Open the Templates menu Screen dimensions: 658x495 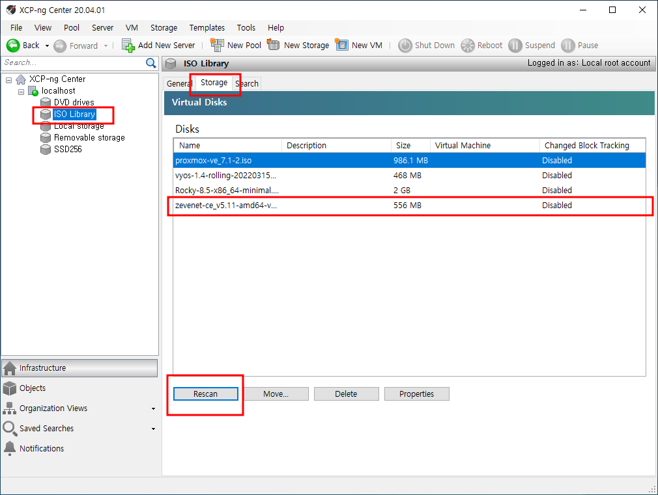click(x=207, y=28)
